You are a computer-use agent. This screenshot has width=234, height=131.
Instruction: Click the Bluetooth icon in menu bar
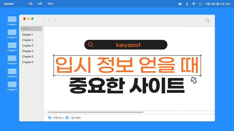(187, 4)
